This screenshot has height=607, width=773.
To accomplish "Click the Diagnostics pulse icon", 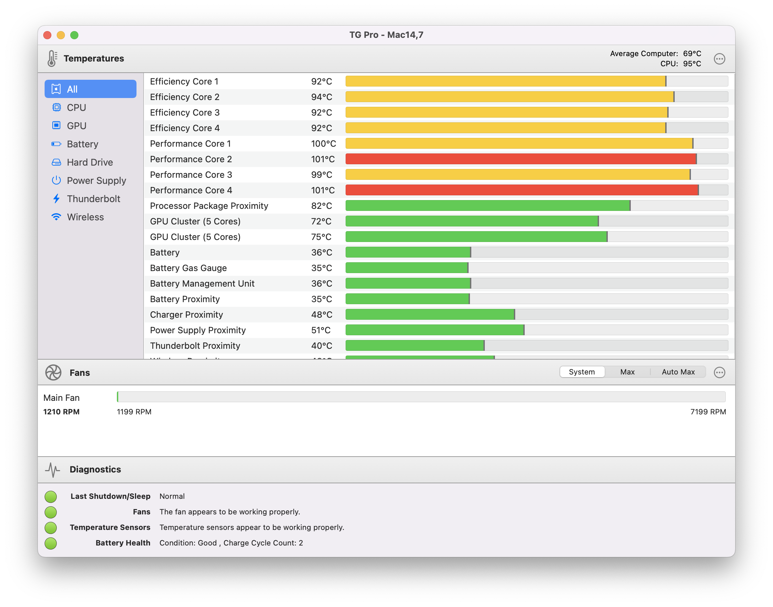I will tap(53, 469).
